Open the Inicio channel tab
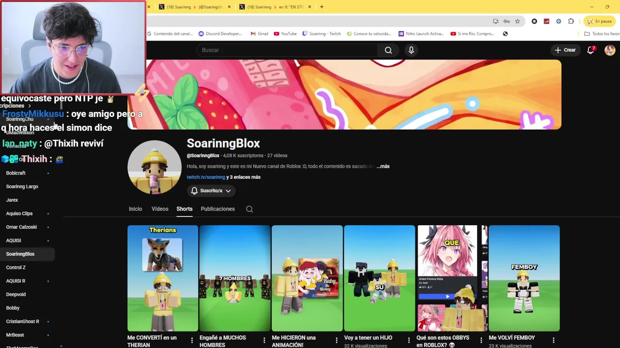This screenshot has height=348, width=620. tap(135, 209)
